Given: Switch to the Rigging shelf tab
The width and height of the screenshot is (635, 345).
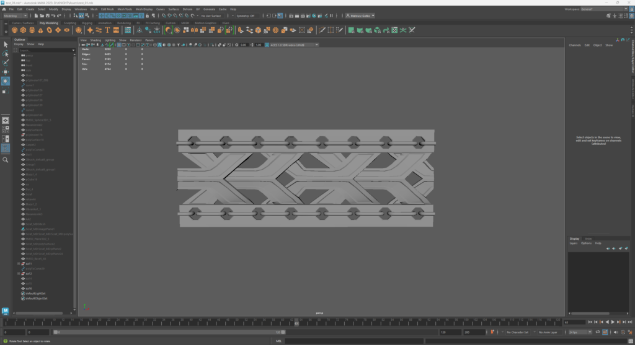Looking at the screenshot, I should (87, 23).
